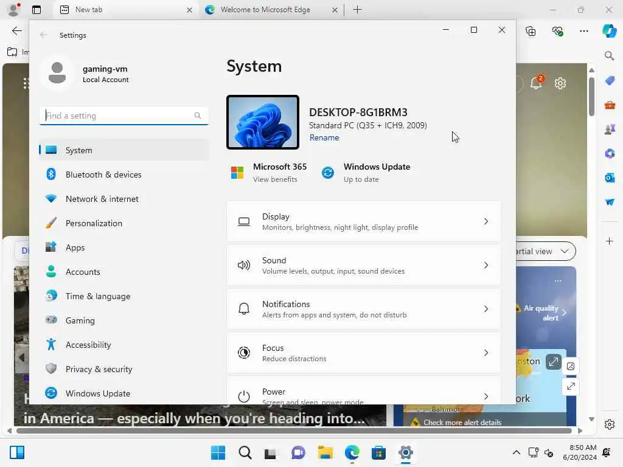
Task: Open Edge sidebar settings gear
Action: click(x=610, y=424)
